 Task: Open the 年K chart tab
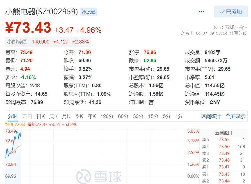[92, 116]
